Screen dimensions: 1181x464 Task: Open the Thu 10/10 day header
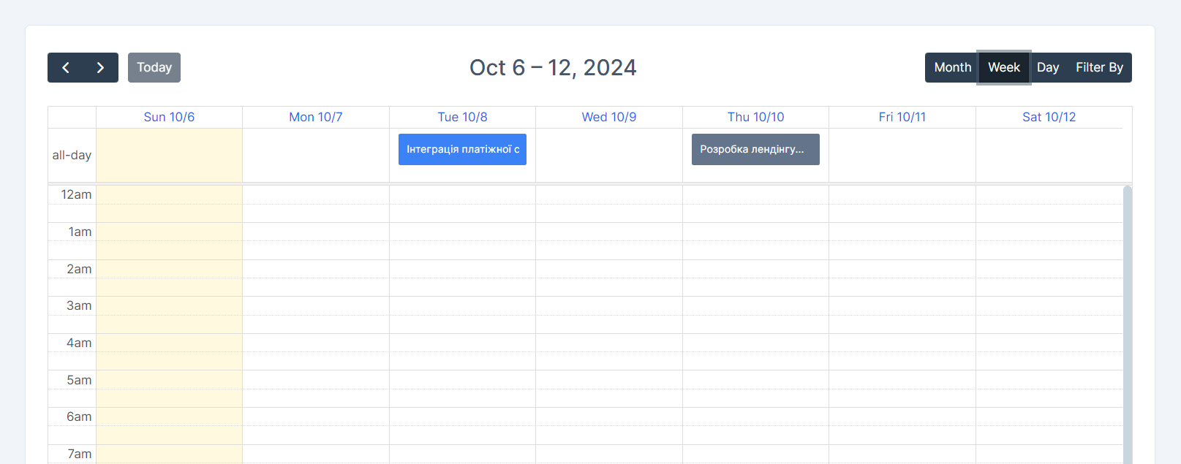[755, 117]
